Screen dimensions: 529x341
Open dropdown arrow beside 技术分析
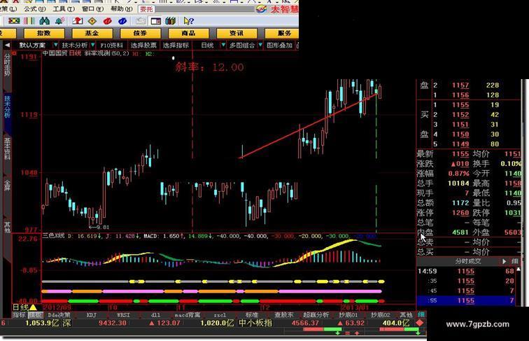click(x=92, y=45)
